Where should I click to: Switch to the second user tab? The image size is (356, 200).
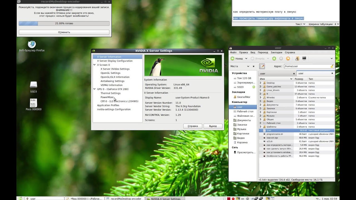tap(315, 74)
